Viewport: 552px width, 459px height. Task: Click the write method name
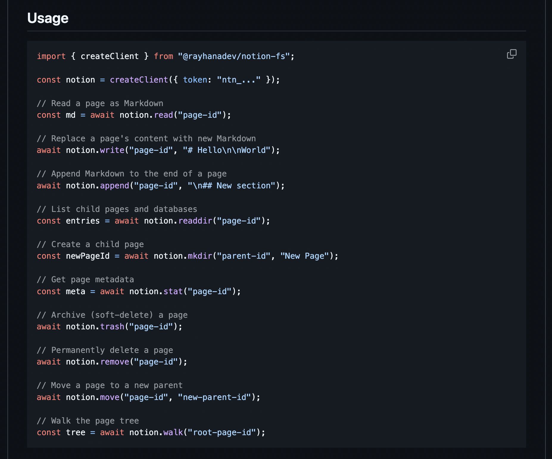coord(112,150)
